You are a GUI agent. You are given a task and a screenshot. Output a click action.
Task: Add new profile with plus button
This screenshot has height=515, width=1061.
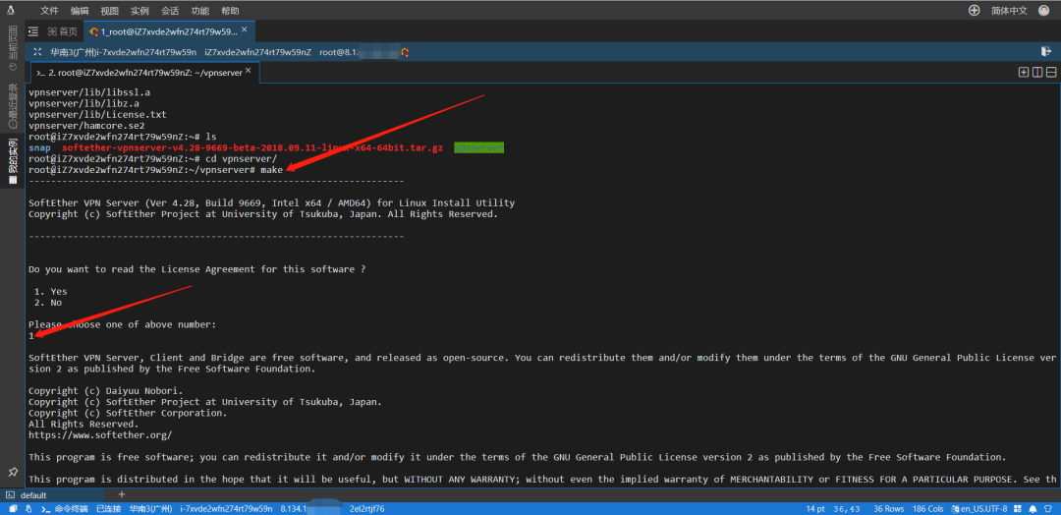(122, 494)
